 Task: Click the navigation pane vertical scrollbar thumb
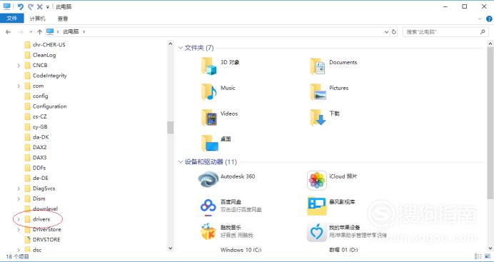[171, 127]
